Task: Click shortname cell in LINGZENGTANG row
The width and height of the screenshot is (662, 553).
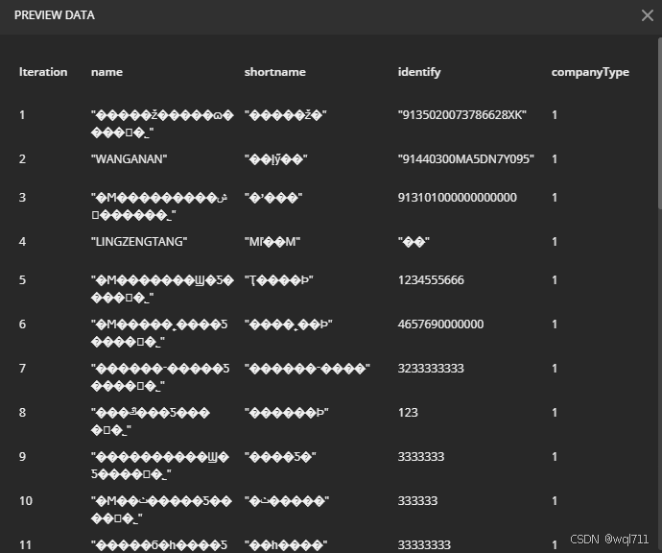Action: [x=272, y=242]
